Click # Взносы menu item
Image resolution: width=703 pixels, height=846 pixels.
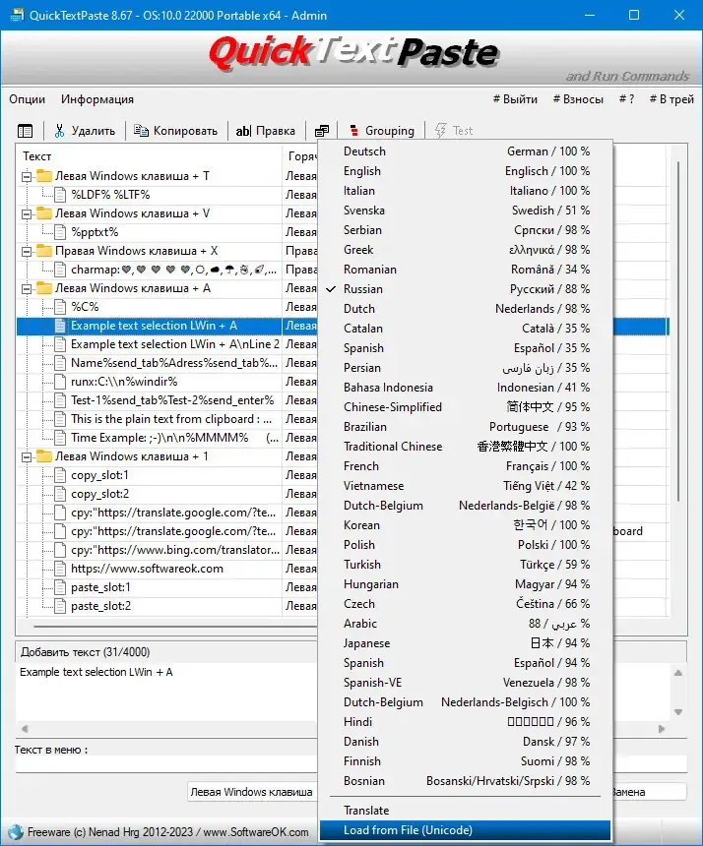point(578,99)
